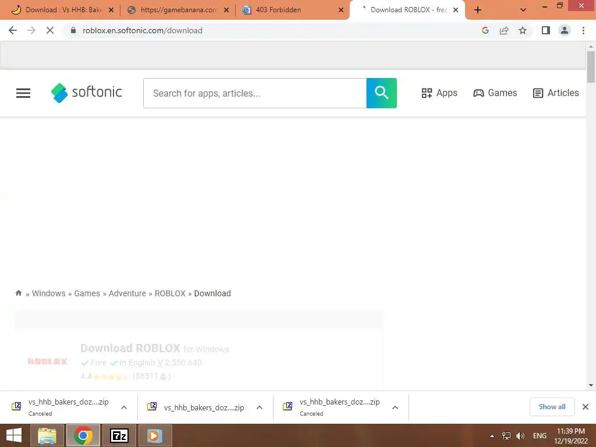Open the Apps section

pyautogui.click(x=439, y=93)
